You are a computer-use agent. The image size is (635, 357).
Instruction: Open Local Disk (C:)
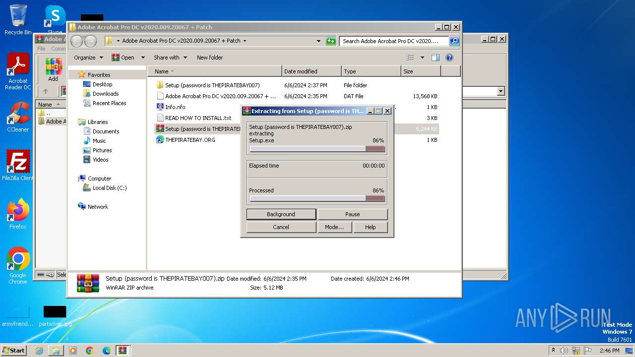(109, 188)
